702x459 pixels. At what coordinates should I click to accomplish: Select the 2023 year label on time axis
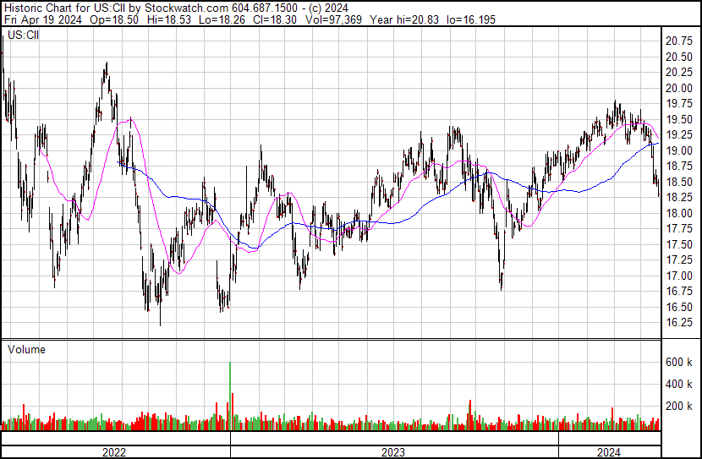coord(394,452)
